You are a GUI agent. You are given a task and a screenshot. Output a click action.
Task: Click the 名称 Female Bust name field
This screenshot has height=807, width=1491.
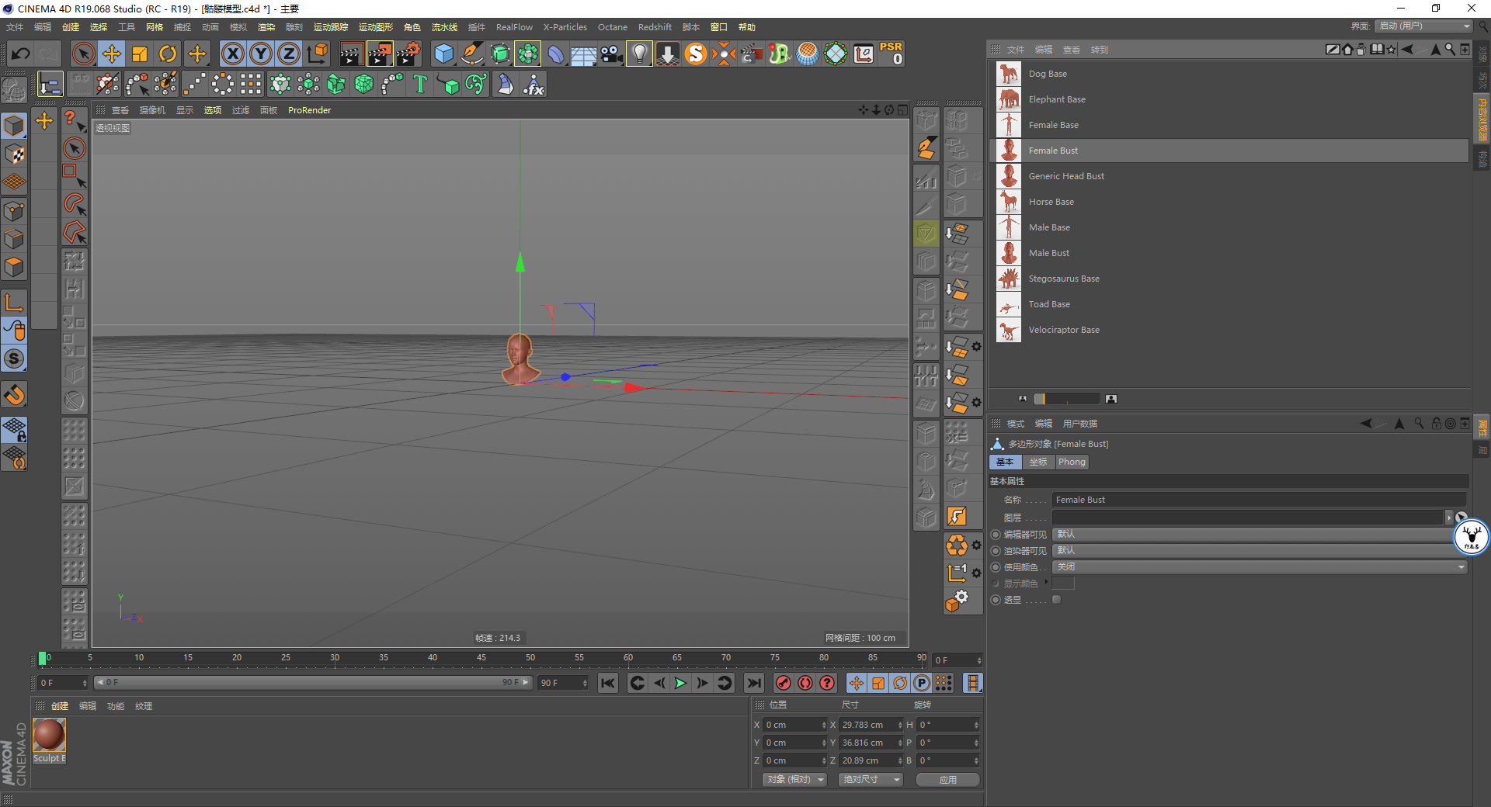(x=1260, y=500)
